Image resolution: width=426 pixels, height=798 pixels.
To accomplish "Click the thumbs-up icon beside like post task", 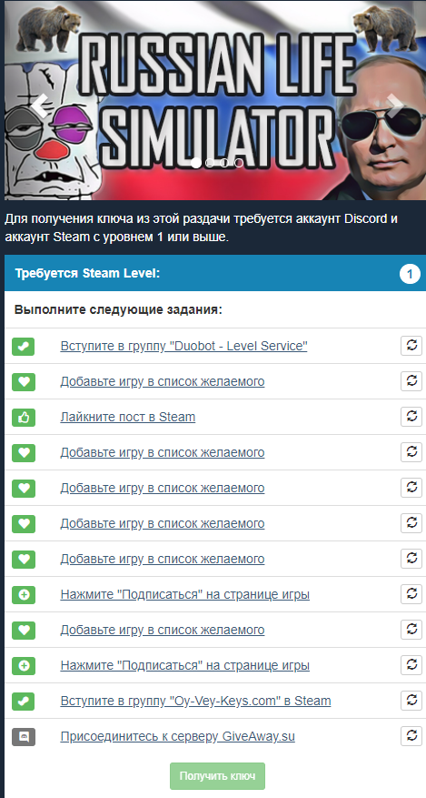I will [24, 418].
